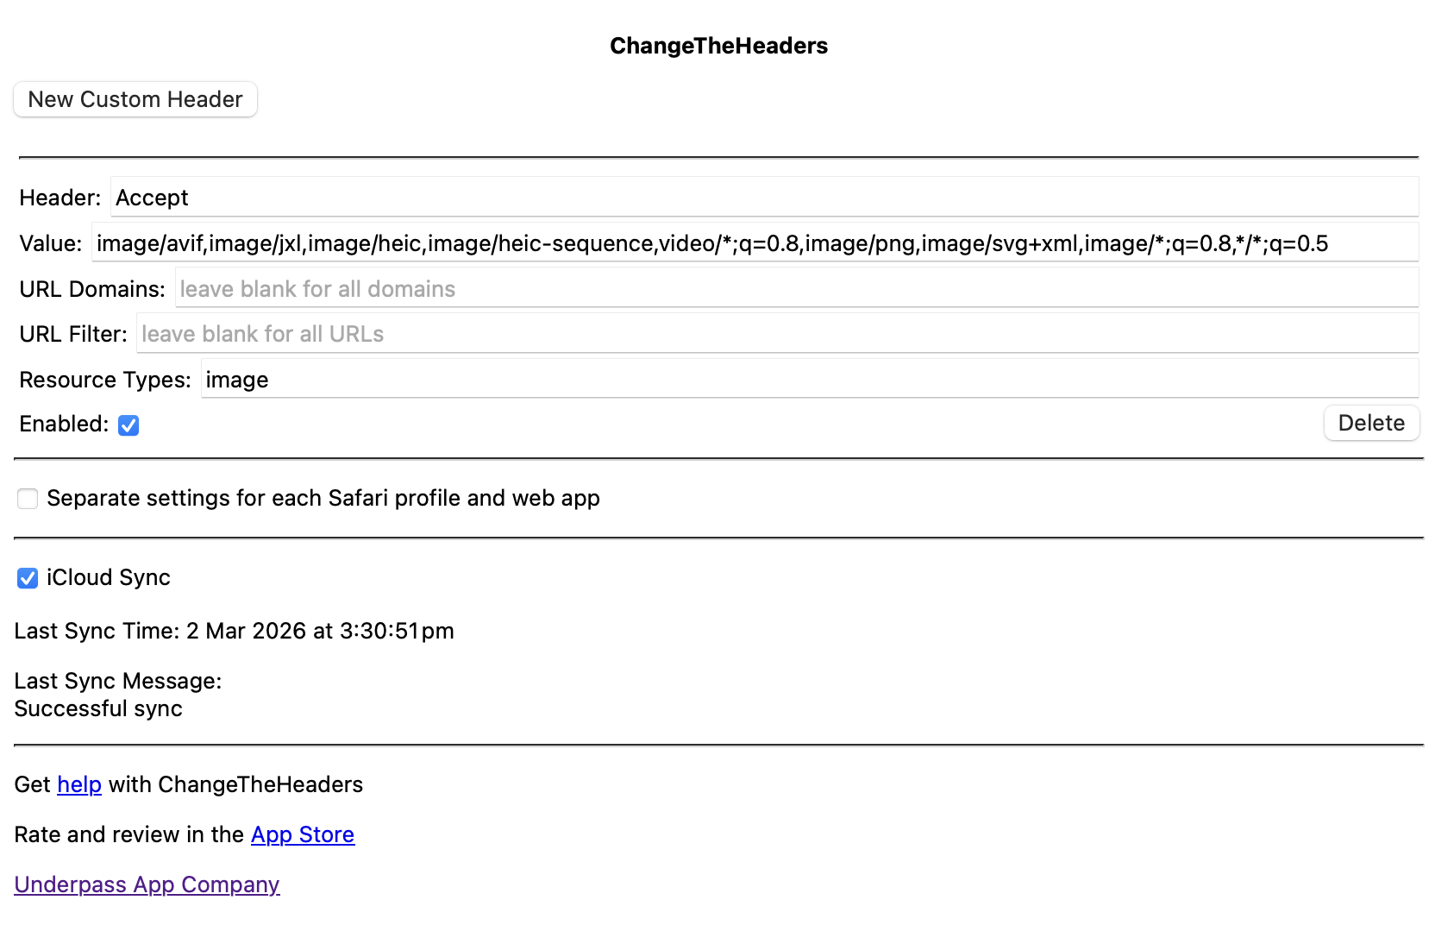The width and height of the screenshot is (1435, 944).
Task: Uncheck the Enabled checkbox
Action: point(128,425)
